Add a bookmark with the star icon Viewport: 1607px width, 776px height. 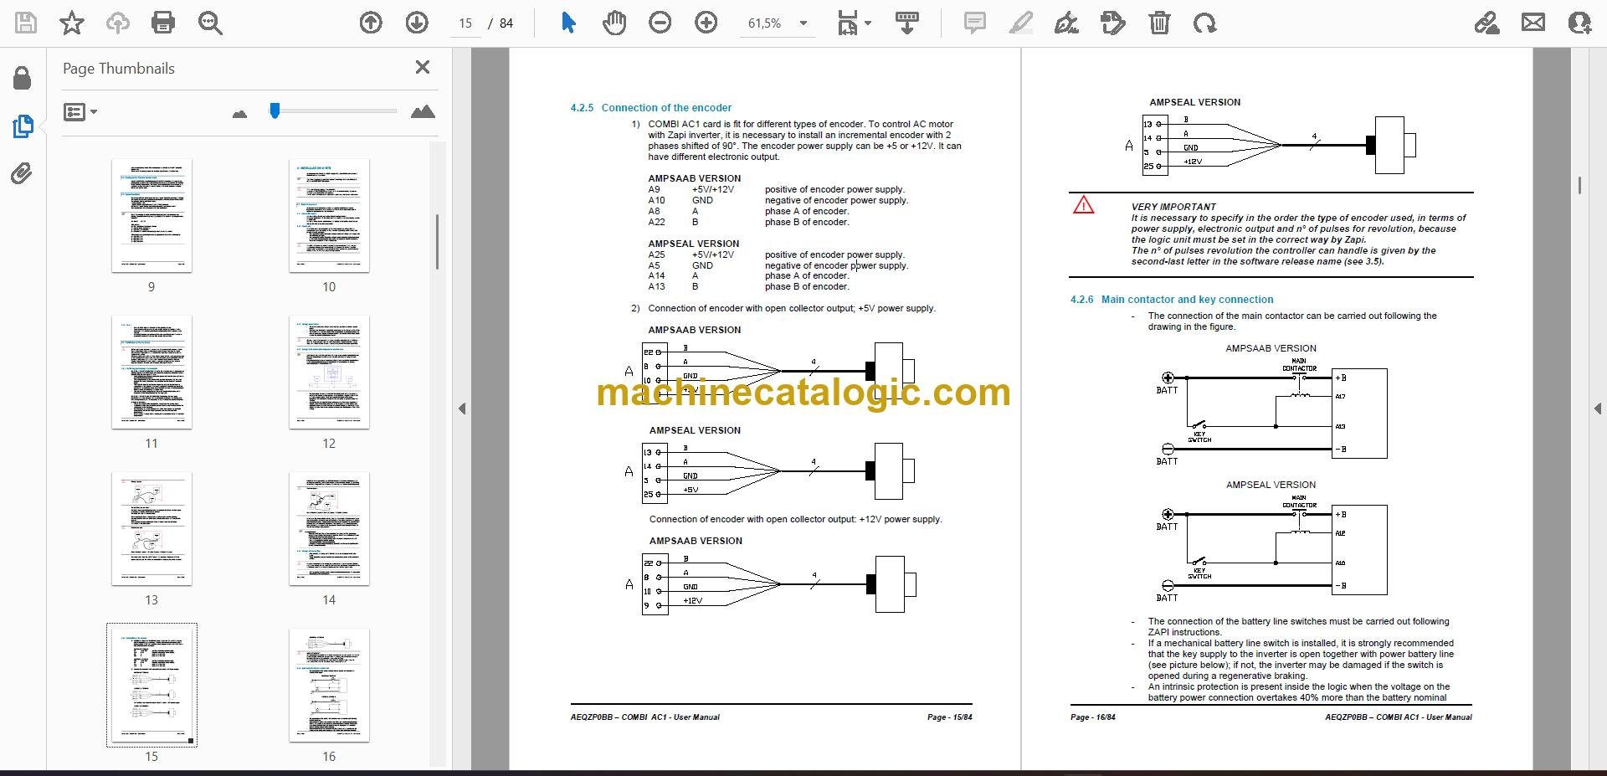point(72,23)
